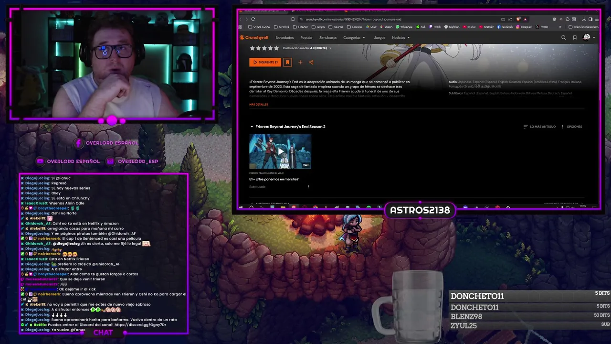
Task: Reload the browser page
Action: (253, 19)
